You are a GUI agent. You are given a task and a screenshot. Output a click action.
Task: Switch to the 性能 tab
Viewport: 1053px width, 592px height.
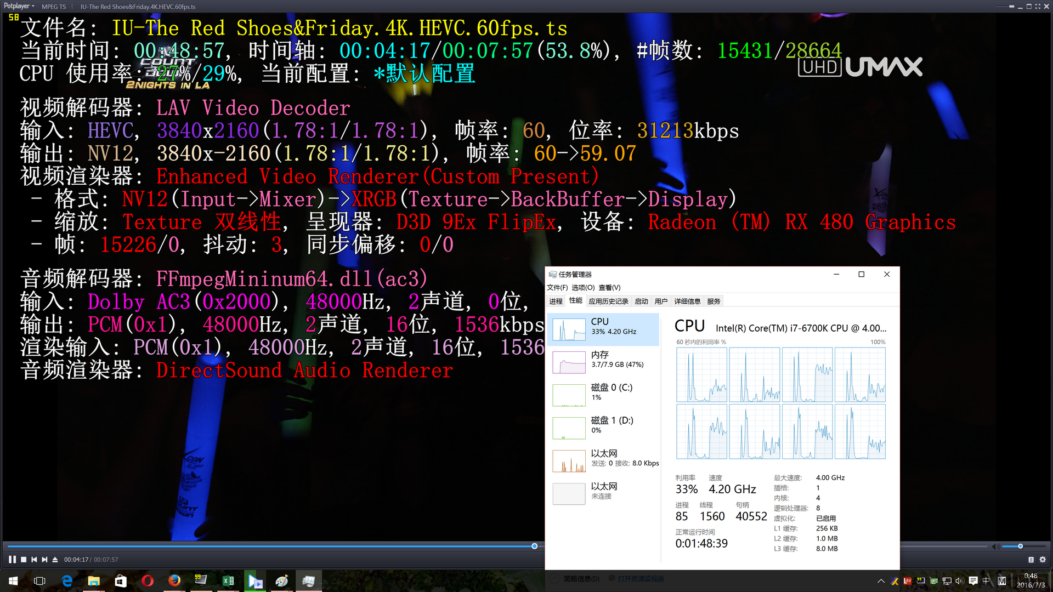tap(575, 300)
